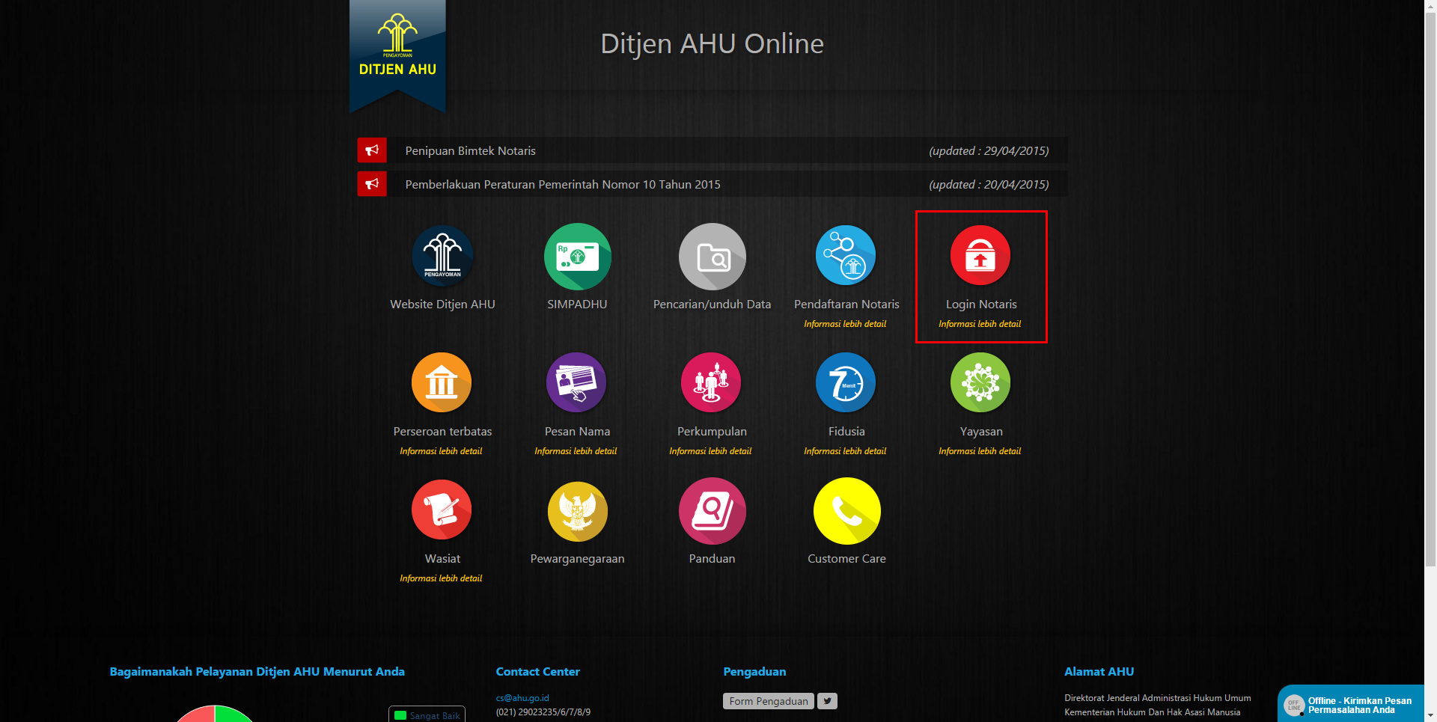Image resolution: width=1437 pixels, height=722 pixels.
Task: Open Penipuan Bimtek Notaris announcement
Action: tap(470, 151)
